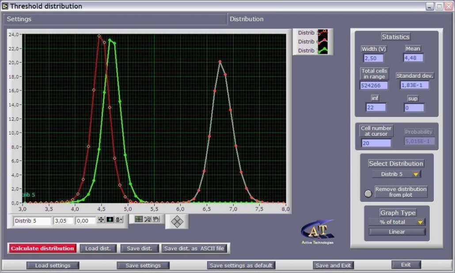Open the Graph Type percent of total dropdown
Screen dimensions: 455x273
(396, 222)
